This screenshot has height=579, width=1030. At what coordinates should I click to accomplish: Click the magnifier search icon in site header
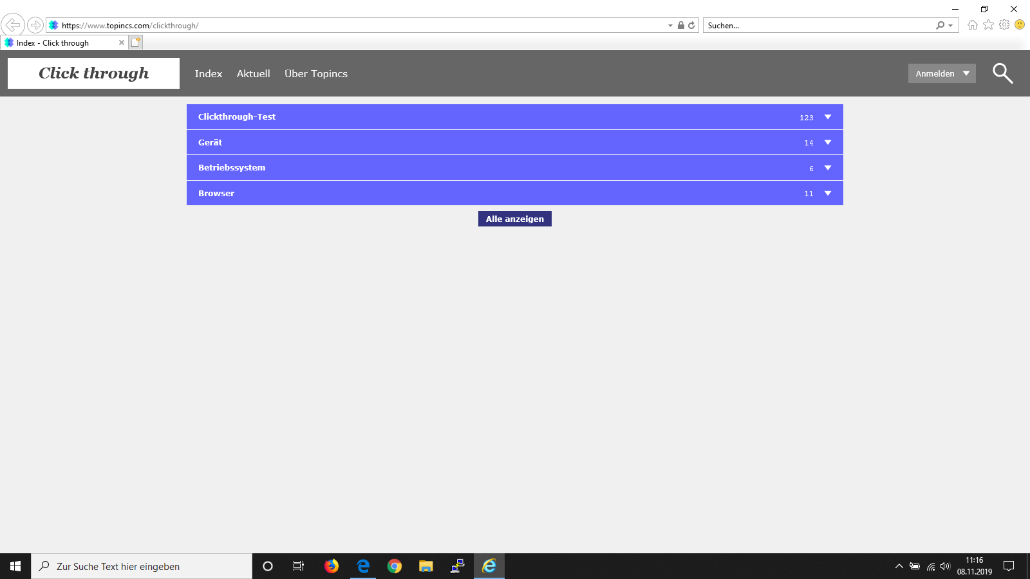pos(1002,73)
